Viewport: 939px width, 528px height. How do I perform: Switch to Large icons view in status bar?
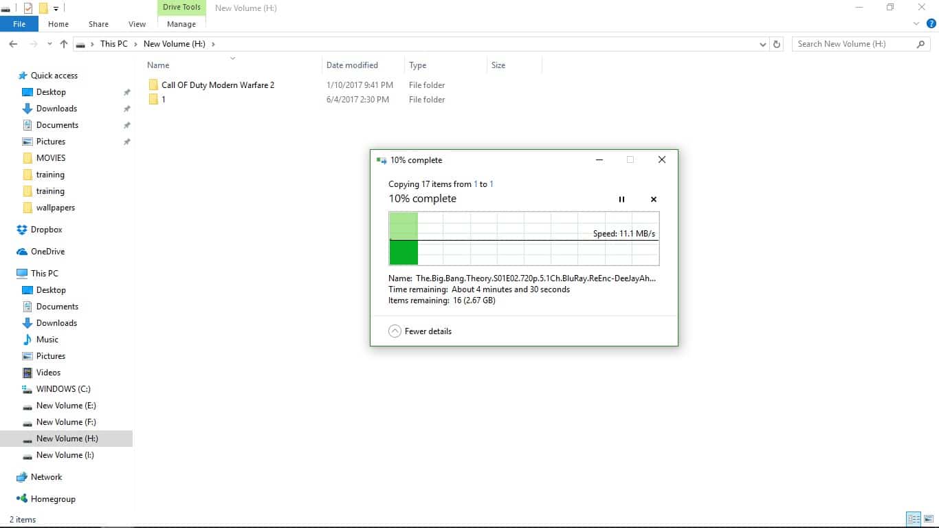(929, 519)
